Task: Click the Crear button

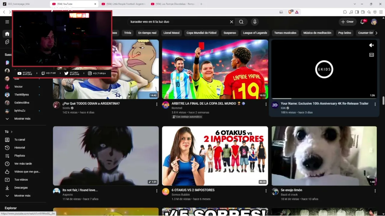Action: pos(347,22)
